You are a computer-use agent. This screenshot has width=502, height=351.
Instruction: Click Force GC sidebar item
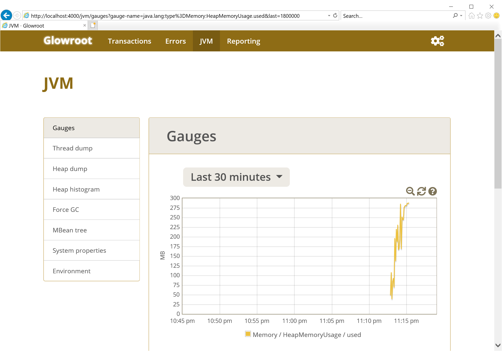[66, 210]
